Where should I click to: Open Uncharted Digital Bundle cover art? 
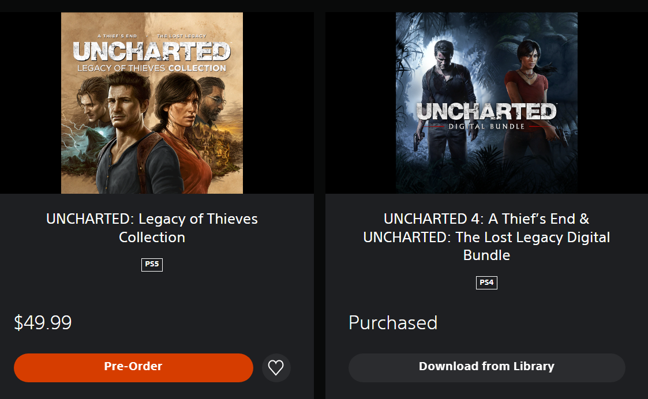(486, 103)
